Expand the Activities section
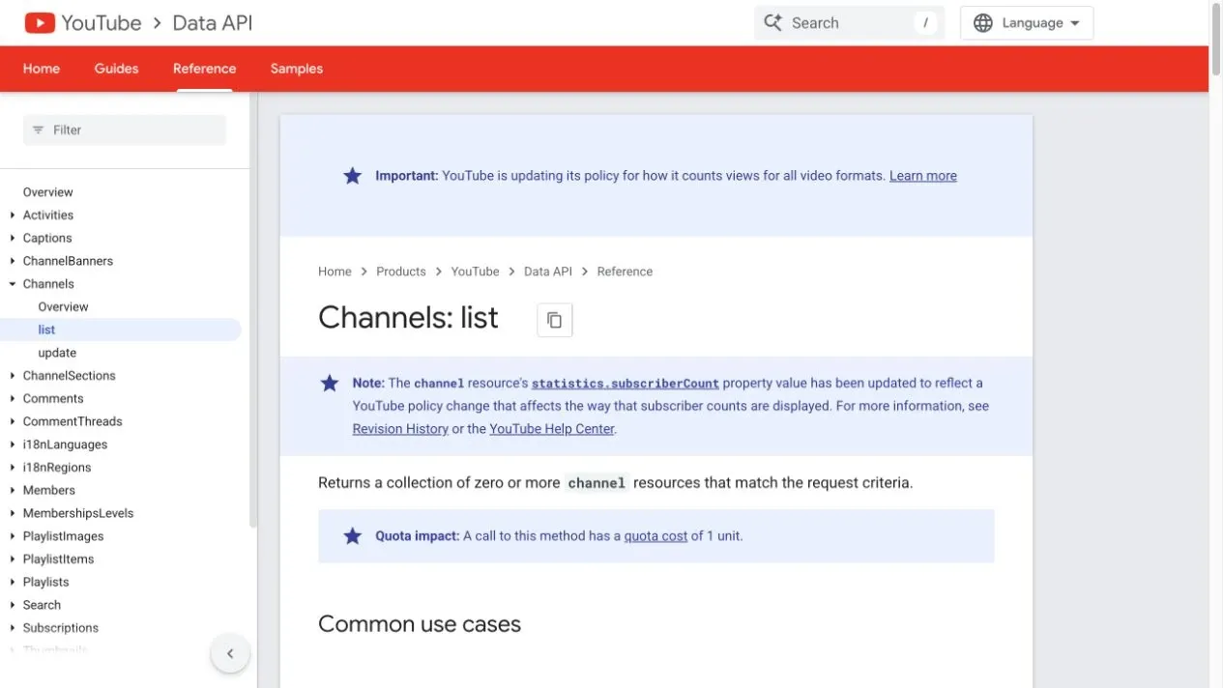This screenshot has height=688, width=1223. (13, 215)
